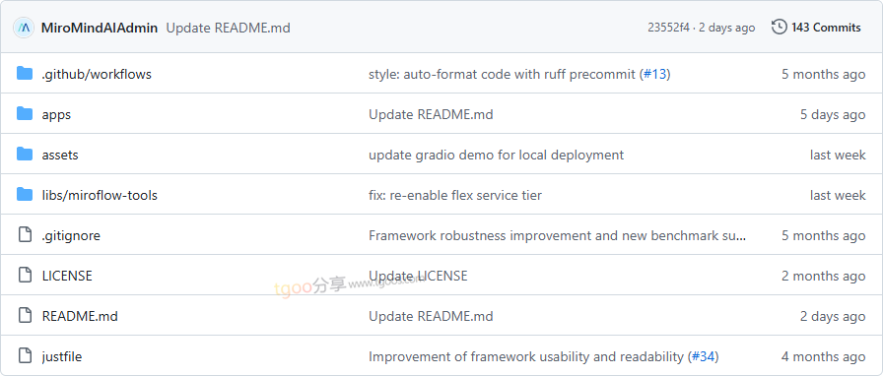Click '2 days ago' next to commit hash
883x376 pixels.
[x=727, y=28]
